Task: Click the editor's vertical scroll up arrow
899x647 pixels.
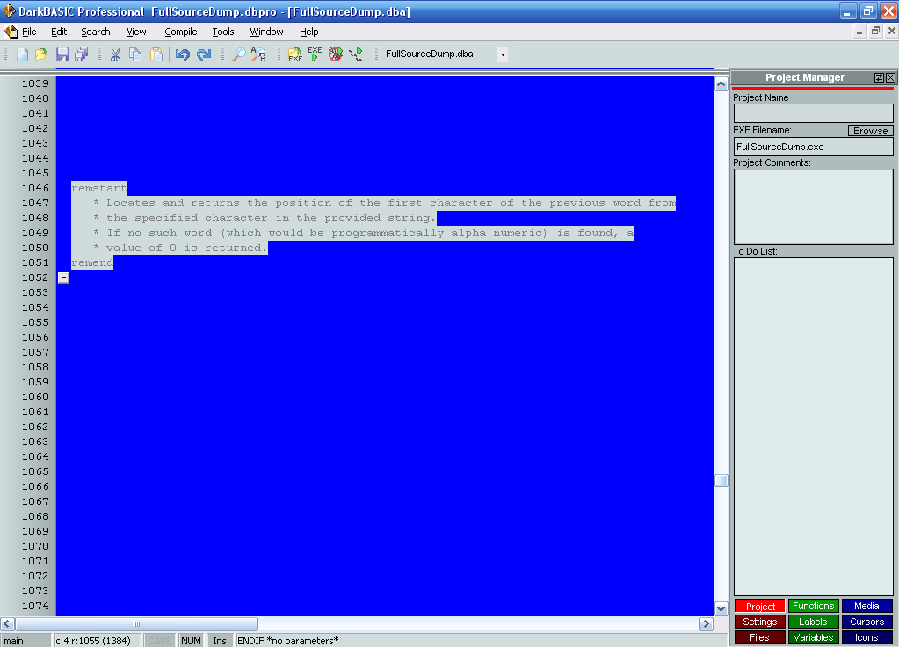Action: coord(721,84)
